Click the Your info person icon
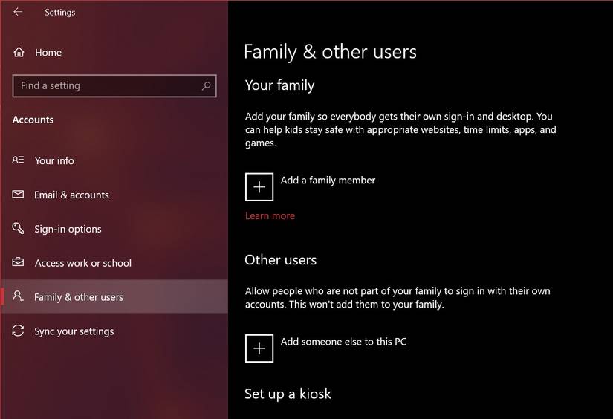613x419 pixels. (x=19, y=160)
